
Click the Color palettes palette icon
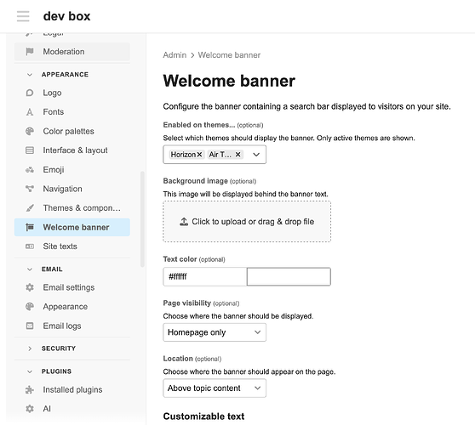(x=30, y=131)
